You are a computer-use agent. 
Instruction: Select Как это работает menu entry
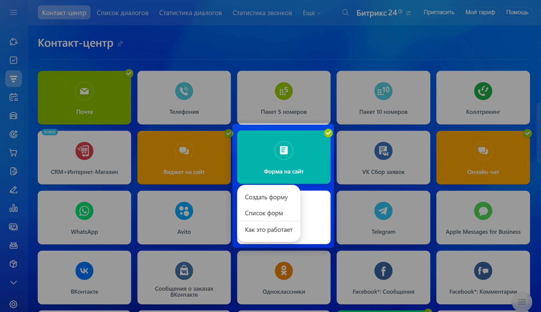pos(268,230)
